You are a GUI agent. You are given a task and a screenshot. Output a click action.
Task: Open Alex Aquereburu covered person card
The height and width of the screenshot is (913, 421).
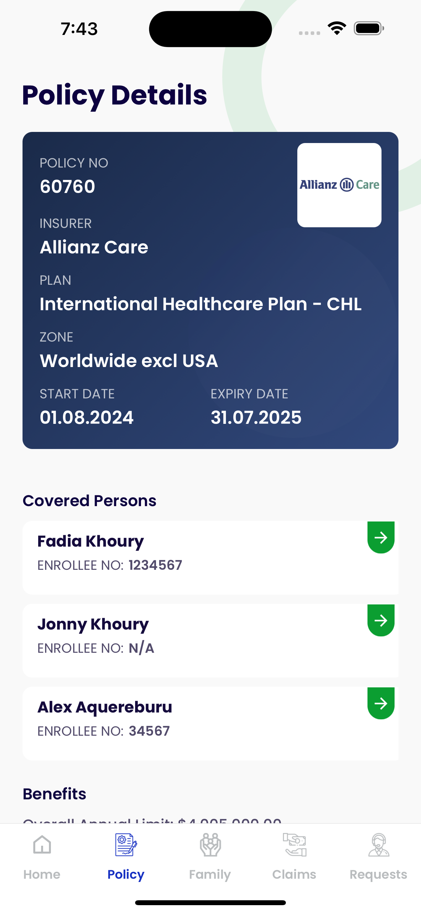(210, 723)
